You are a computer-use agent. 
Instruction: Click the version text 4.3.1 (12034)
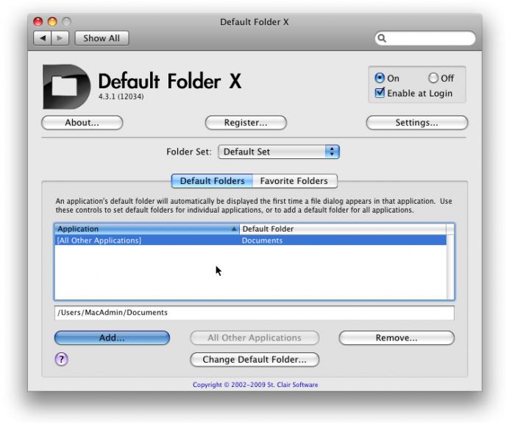(121, 96)
